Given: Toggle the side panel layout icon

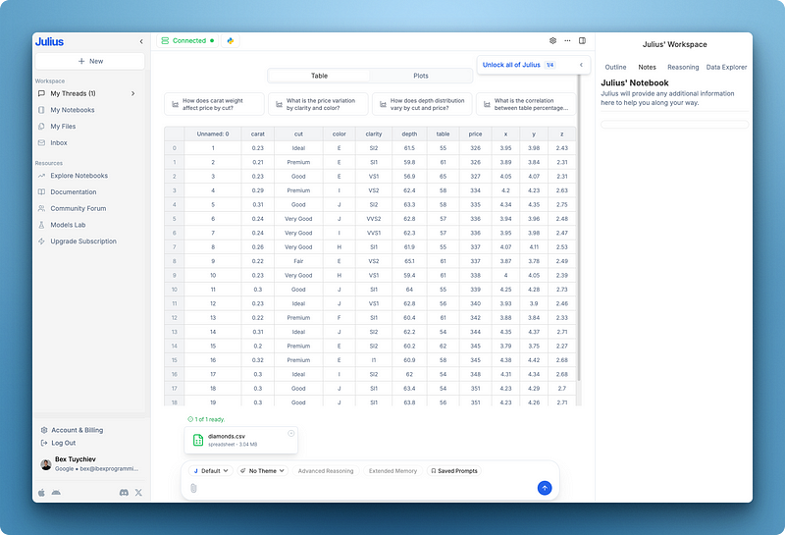Looking at the screenshot, I should [582, 40].
